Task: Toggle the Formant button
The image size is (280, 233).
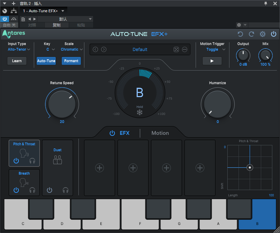Action: pos(71,61)
